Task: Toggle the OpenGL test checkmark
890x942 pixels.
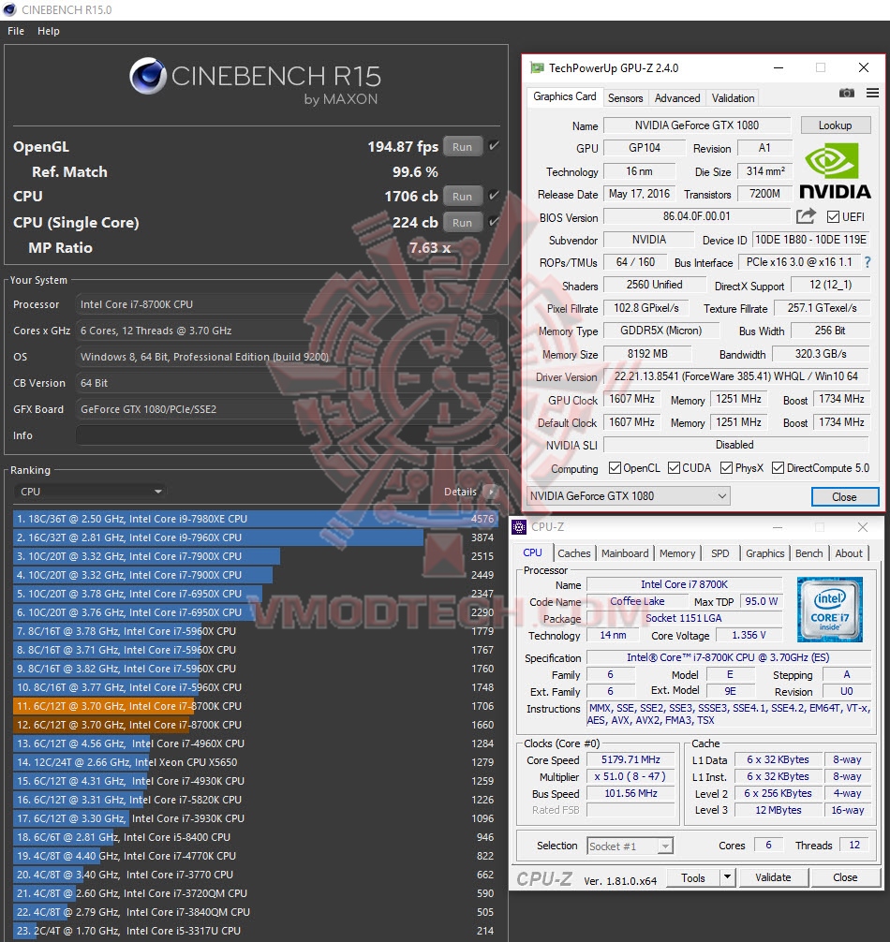Action: tap(494, 146)
